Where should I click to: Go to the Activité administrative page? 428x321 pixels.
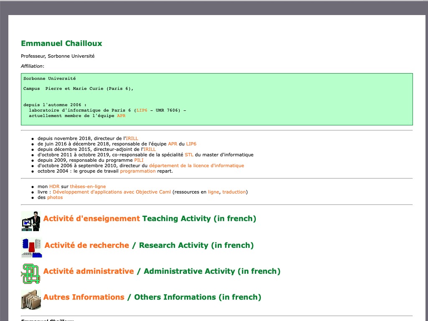point(88,271)
